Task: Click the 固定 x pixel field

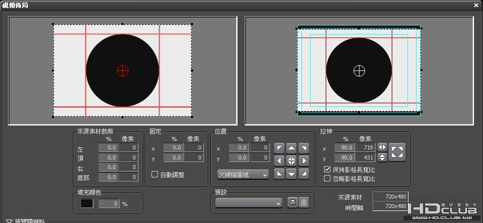Action: (x=194, y=147)
